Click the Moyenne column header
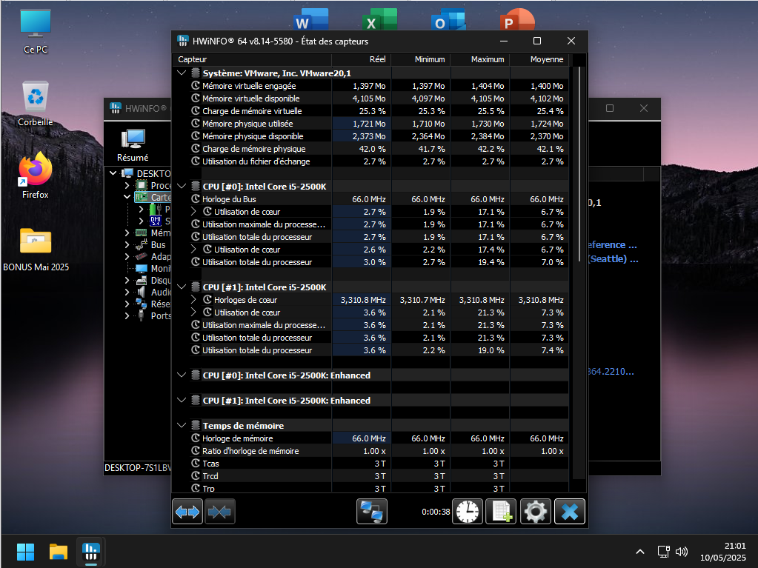This screenshot has width=758, height=568. click(539, 59)
